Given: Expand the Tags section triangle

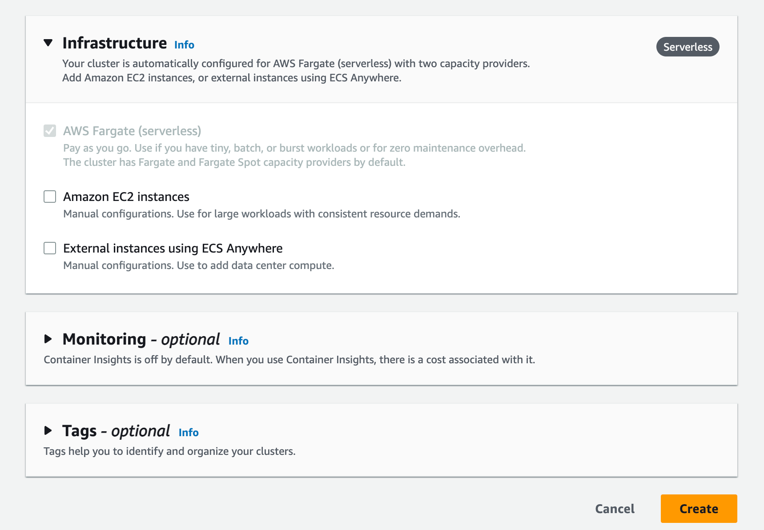Looking at the screenshot, I should (48, 431).
